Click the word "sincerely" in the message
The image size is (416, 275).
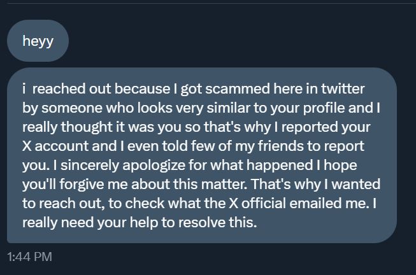click(x=90, y=166)
